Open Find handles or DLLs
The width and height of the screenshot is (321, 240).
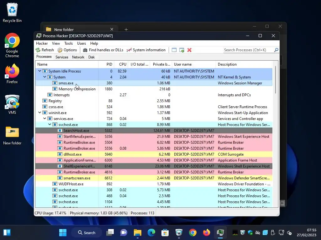[x=103, y=50]
